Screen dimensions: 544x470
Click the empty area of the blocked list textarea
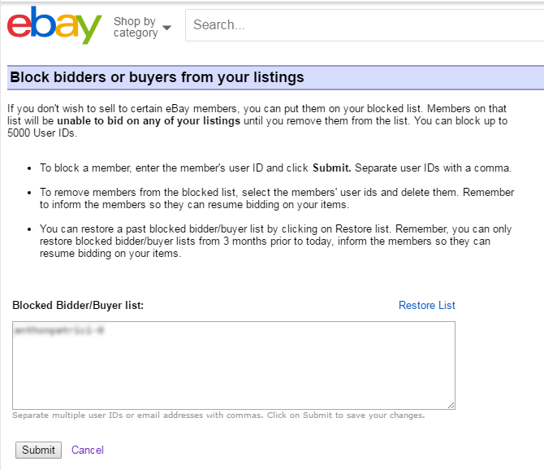click(234, 372)
